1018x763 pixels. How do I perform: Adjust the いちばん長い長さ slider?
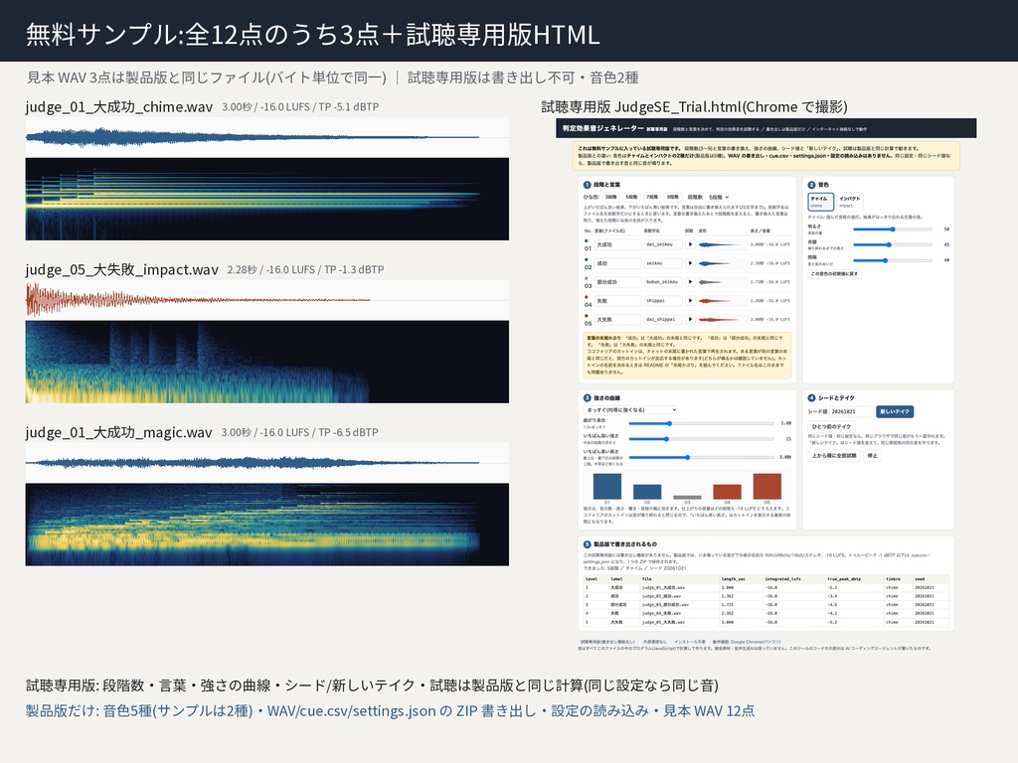701,457
